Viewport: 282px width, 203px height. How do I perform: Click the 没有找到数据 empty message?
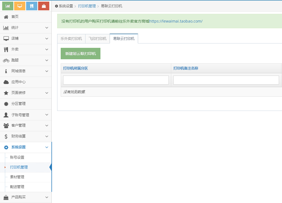click(x=74, y=92)
